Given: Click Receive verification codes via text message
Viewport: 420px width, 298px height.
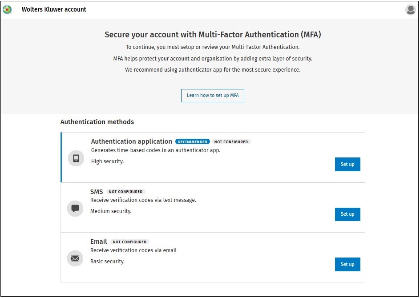Looking at the screenshot, I should click(x=143, y=200).
